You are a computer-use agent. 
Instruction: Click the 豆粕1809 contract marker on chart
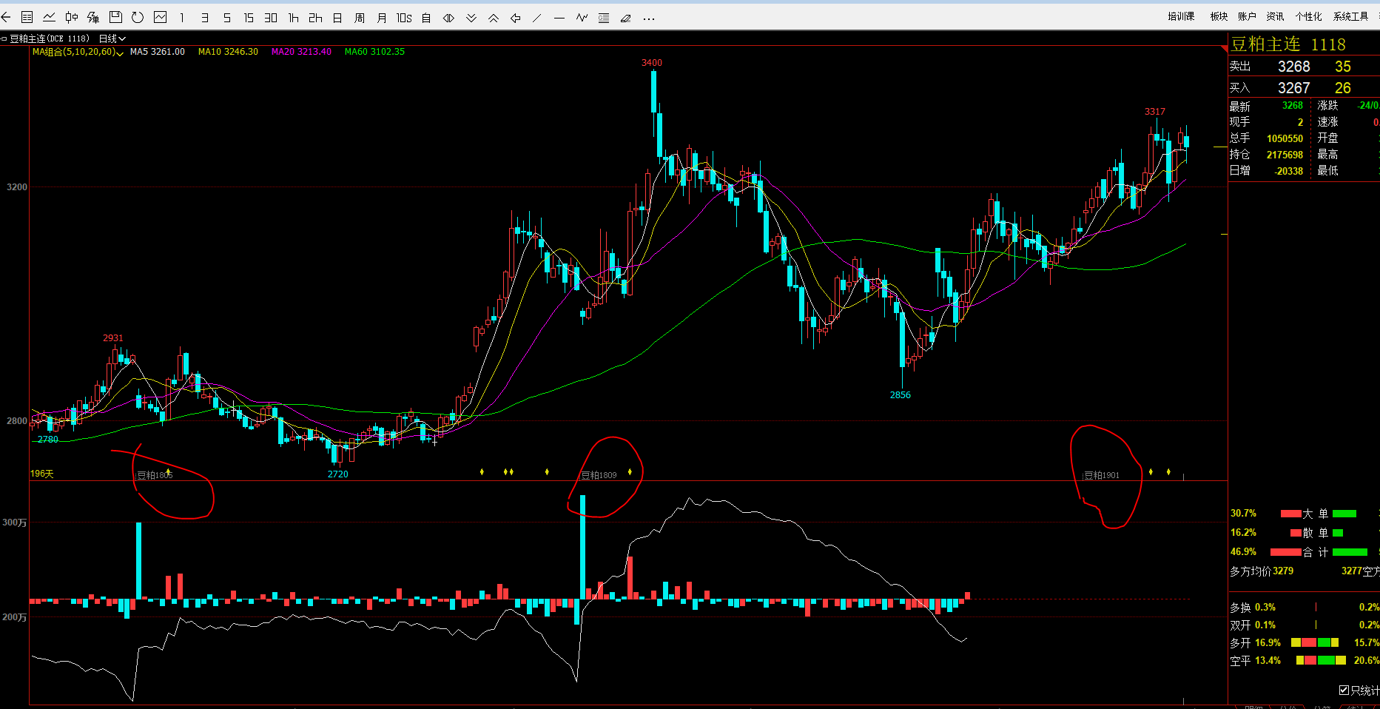(599, 475)
